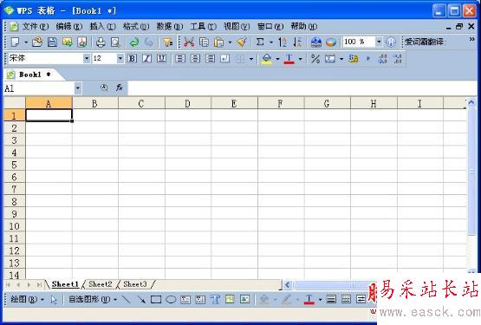
Task: Open Print Preview with the magnifier page icon
Action: tap(115, 42)
